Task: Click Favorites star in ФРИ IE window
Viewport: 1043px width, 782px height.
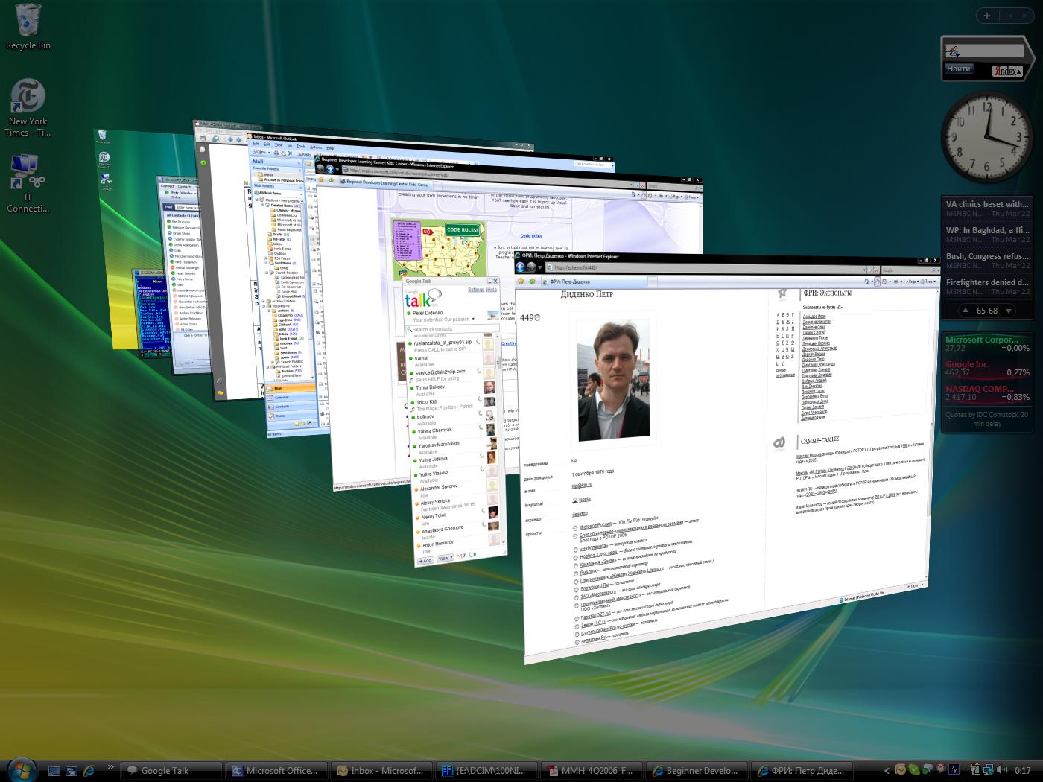Action: [x=521, y=282]
